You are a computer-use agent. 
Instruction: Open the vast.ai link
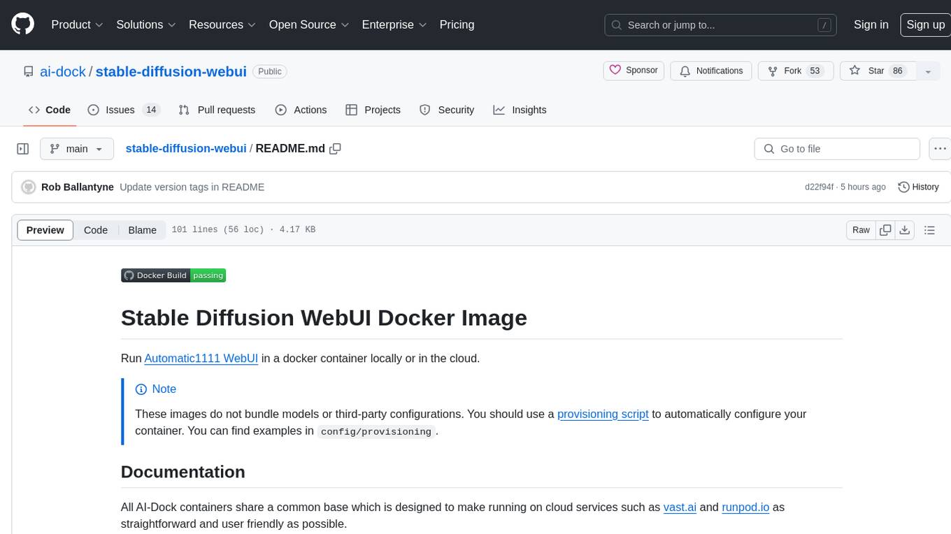(680, 507)
